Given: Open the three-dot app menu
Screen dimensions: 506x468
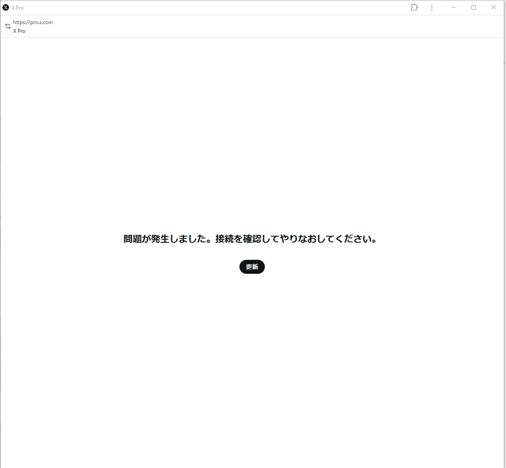Looking at the screenshot, I should tap(432, 7).
